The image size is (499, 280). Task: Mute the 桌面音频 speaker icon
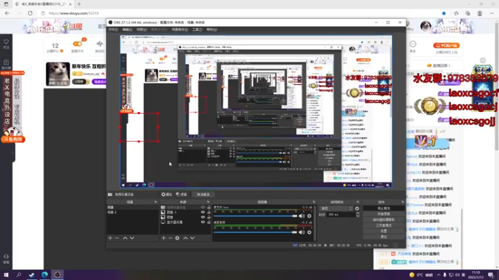301,232
